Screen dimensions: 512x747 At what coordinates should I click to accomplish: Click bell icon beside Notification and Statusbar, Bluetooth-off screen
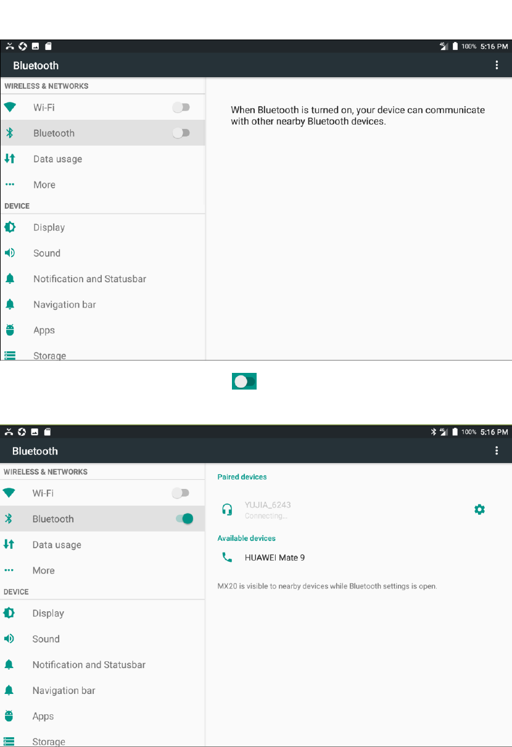tap(10, 279)
